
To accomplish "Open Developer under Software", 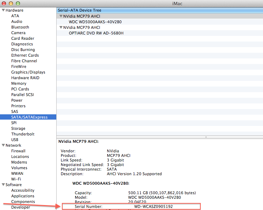I will (21, 207).
